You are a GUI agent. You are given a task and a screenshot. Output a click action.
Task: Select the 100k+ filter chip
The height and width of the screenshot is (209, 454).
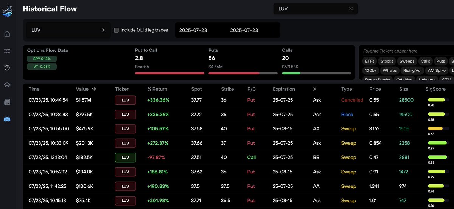coord(370,70)
